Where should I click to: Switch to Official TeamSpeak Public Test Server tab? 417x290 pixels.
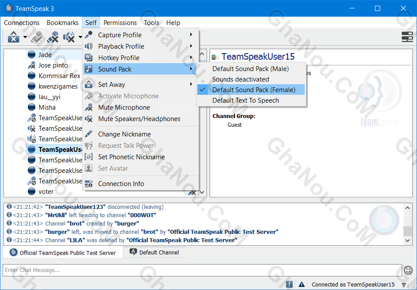(63, 253)
